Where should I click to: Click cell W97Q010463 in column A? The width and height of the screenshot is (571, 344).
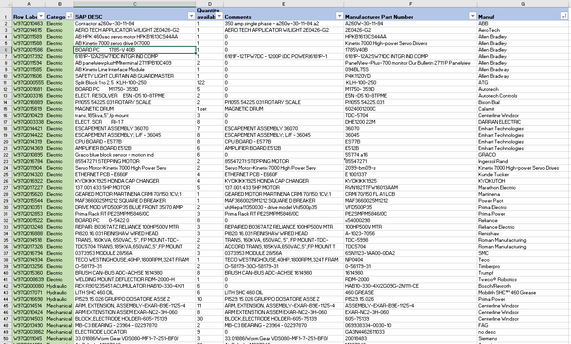(29, 23)
